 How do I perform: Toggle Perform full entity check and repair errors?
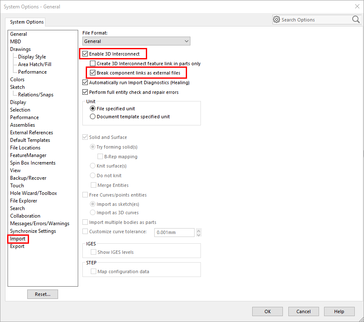click(x=85, y=92)
